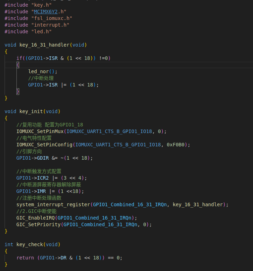Click ISR in the "GPIO1->ISR |=" statement
The width and height of the screenshot is (253, 271).
point(53,85)
